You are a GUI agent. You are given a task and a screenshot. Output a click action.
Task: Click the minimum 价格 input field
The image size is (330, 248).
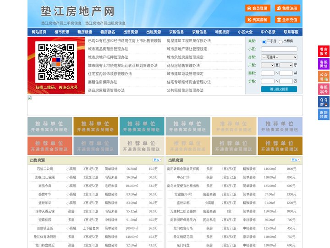(x=268, y=81)
